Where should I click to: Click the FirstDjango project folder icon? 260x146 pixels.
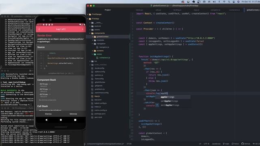coord(90,15)
